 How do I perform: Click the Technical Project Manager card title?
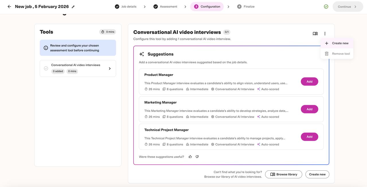click(x=166, y=130)
